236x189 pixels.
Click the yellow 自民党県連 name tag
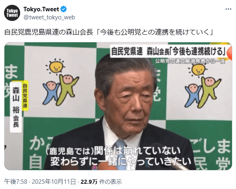click(25, 96)
